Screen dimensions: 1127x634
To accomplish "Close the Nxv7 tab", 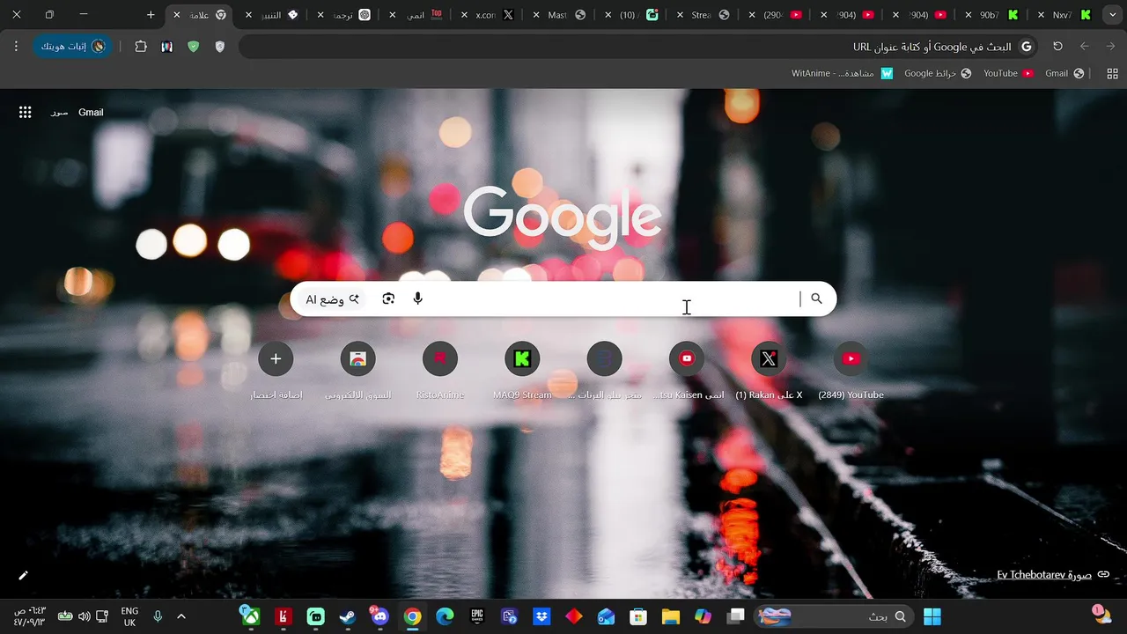I will click(1042, 15).
